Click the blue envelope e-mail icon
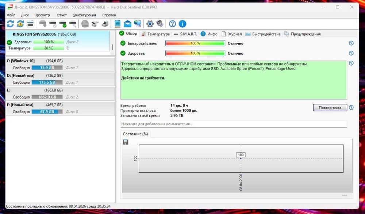This screenshot has height=214, width=365. click(127, 24)
